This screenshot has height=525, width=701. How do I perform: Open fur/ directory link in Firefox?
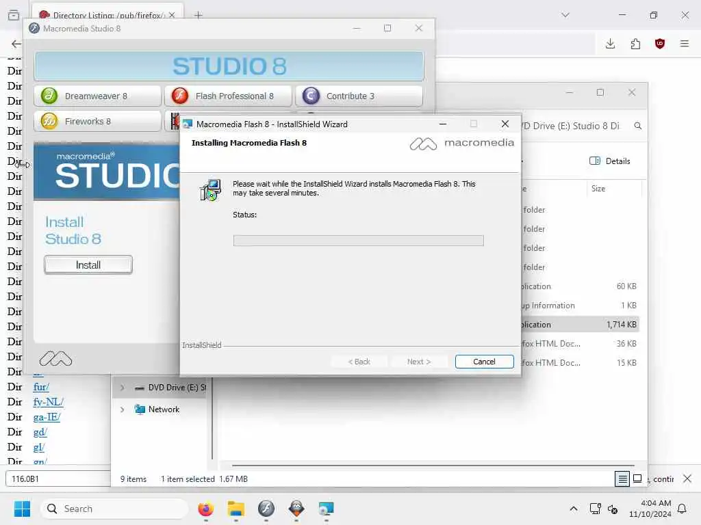40,387
